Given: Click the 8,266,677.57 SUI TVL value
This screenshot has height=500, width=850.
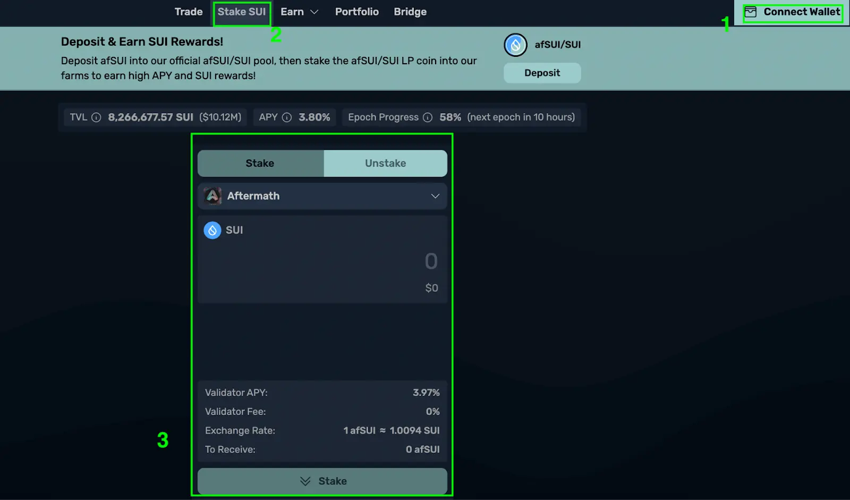Looking at the screenshot, I should (x=151, y=117).
